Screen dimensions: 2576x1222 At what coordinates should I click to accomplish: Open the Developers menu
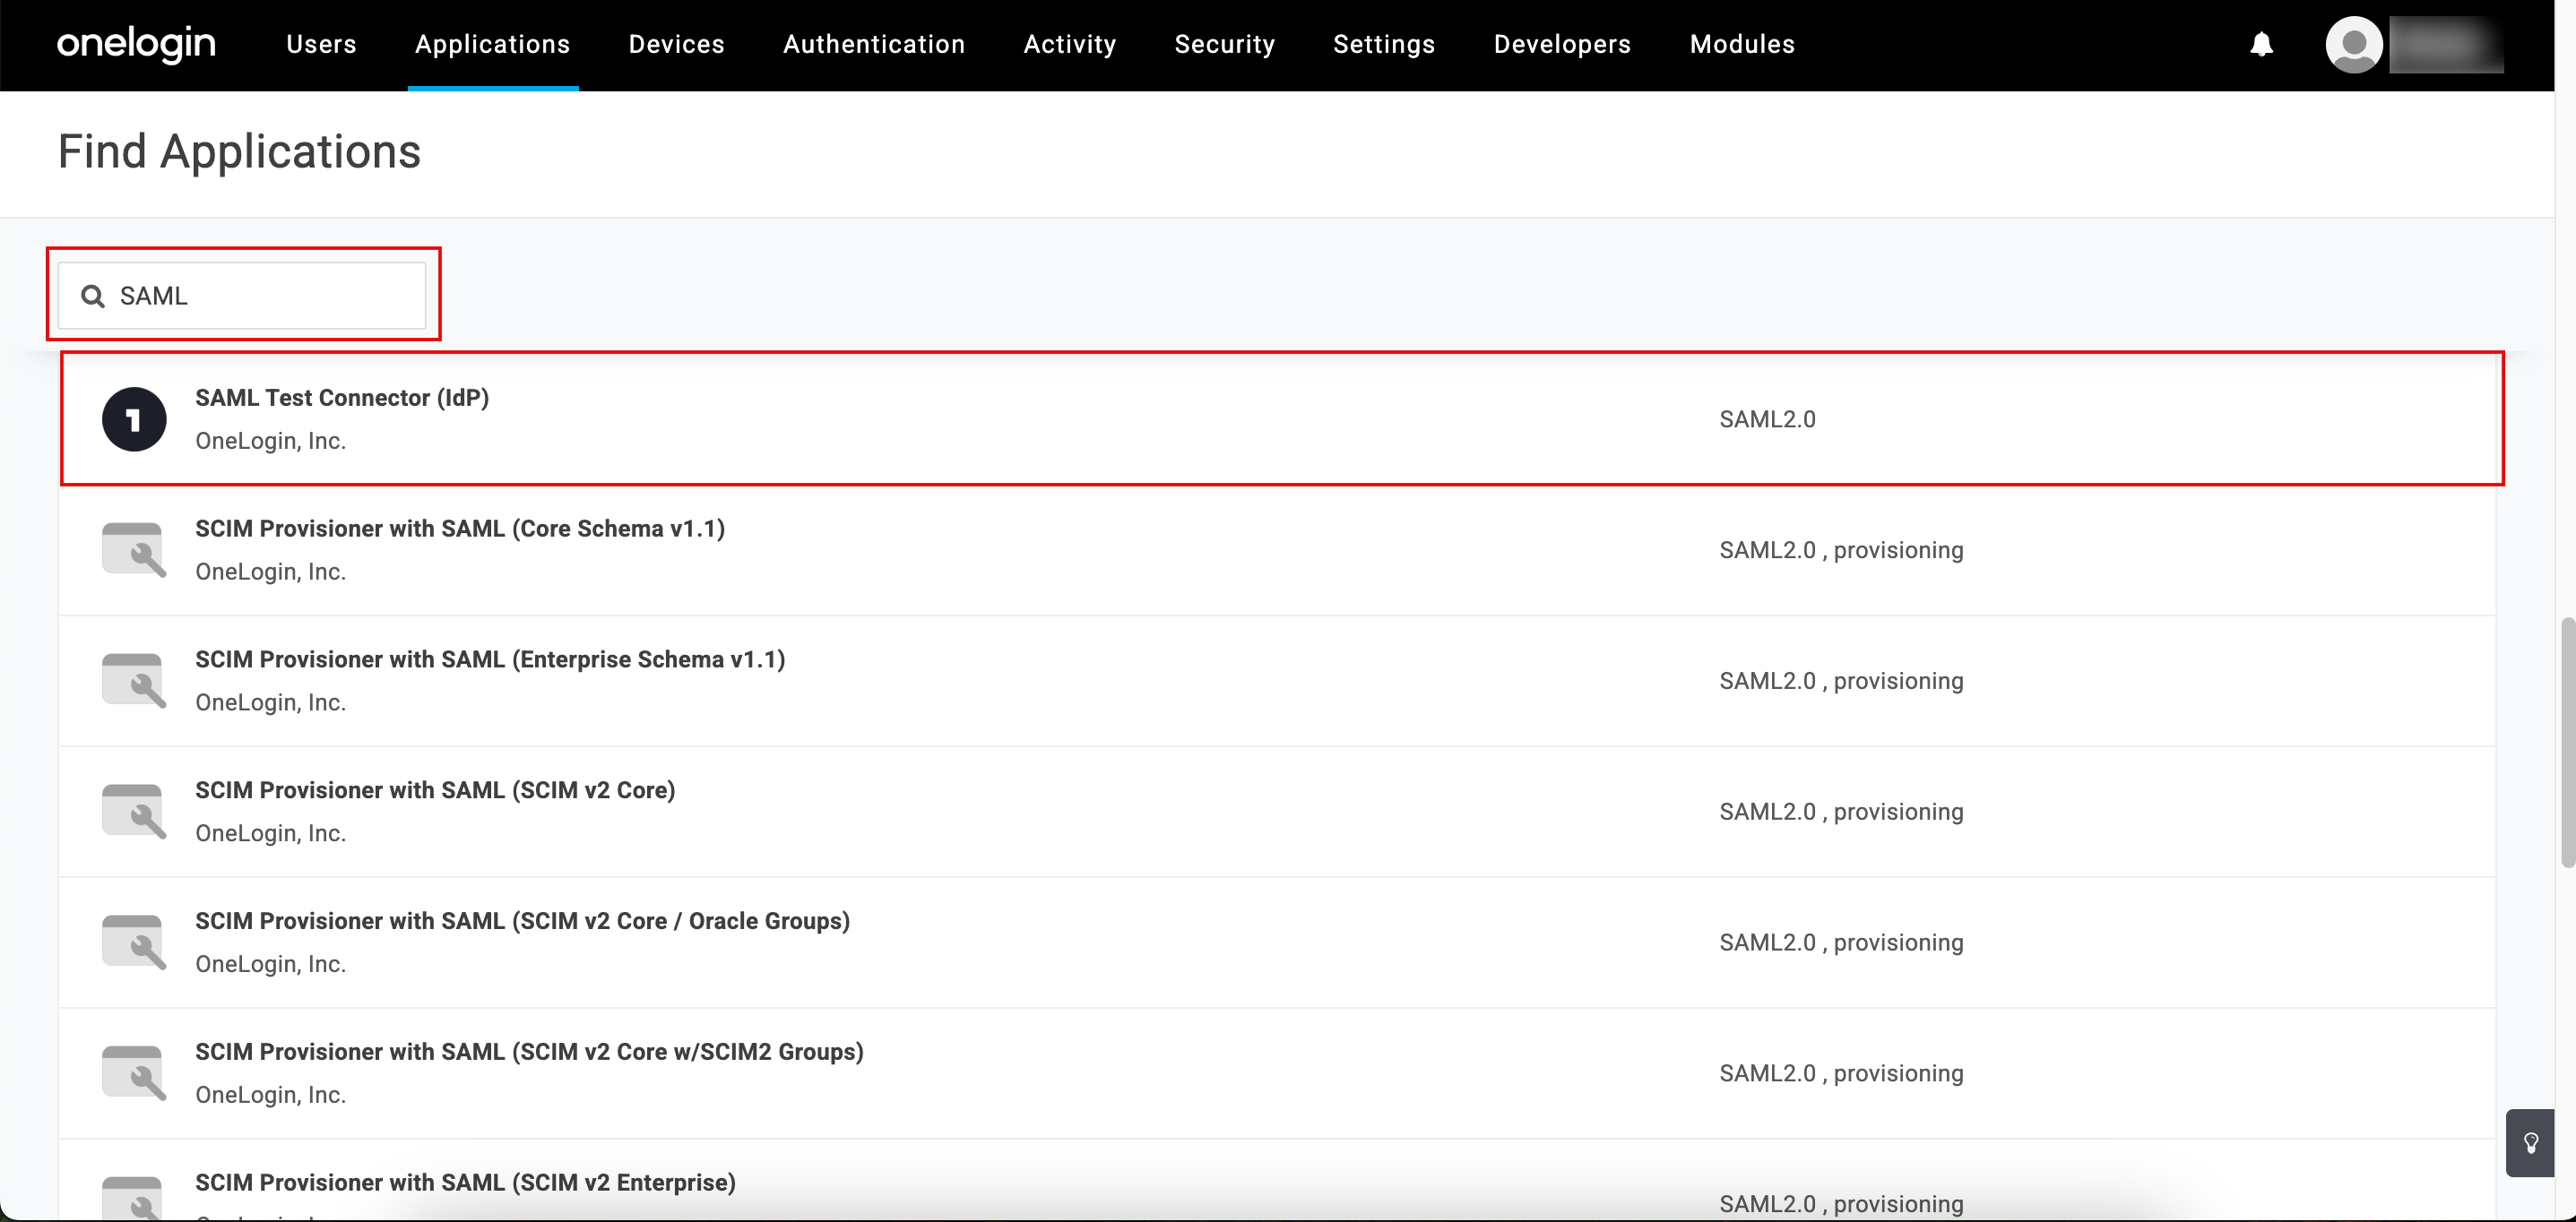(1562, 44)
